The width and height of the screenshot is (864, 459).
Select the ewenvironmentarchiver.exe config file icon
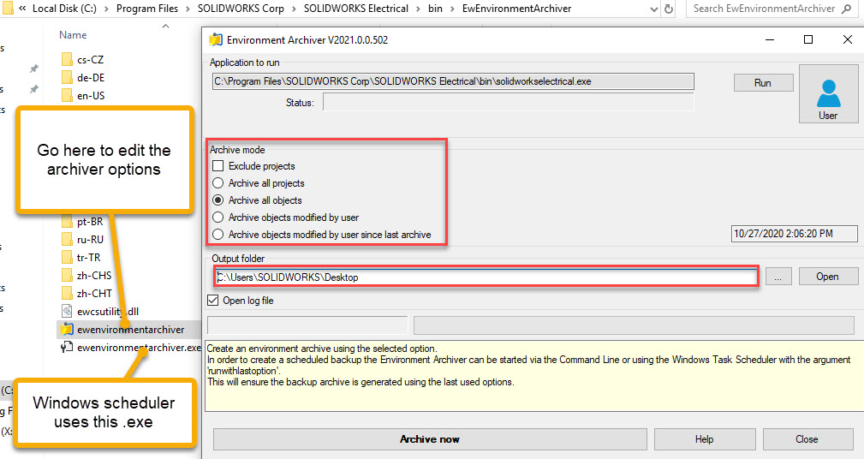(68, 347)
